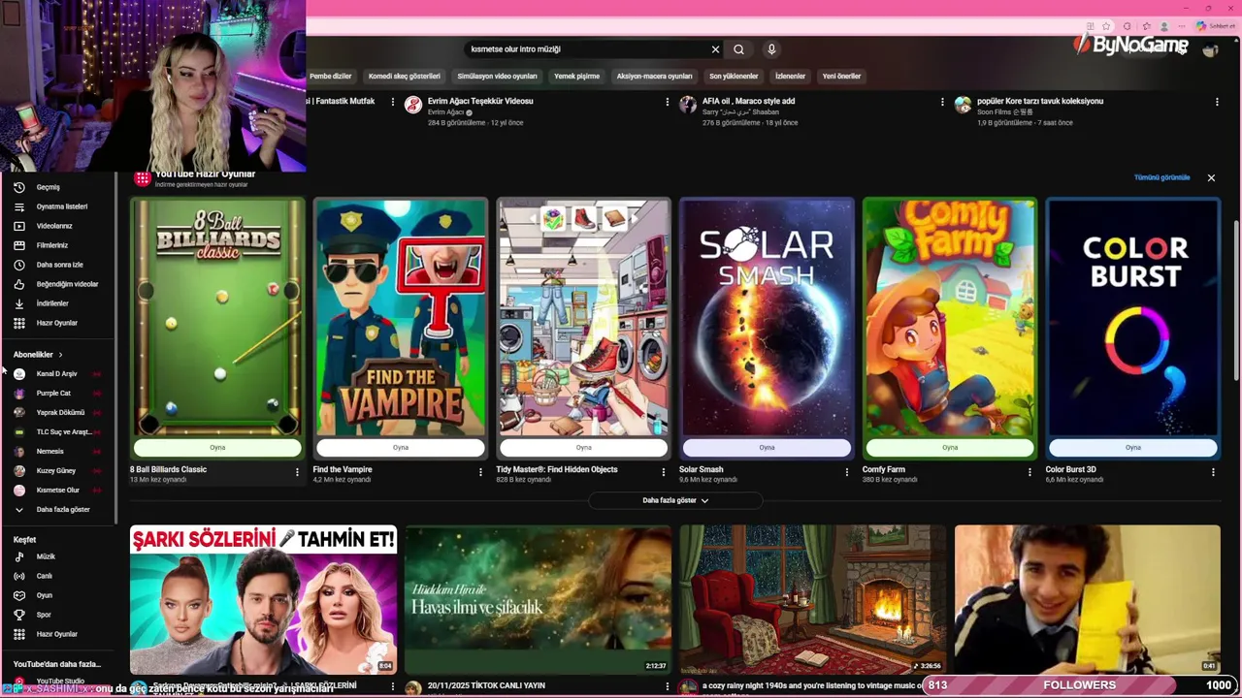Select İzlenenler filter chip
This screenshot has height=698, width=1242.
coord(790,77)
